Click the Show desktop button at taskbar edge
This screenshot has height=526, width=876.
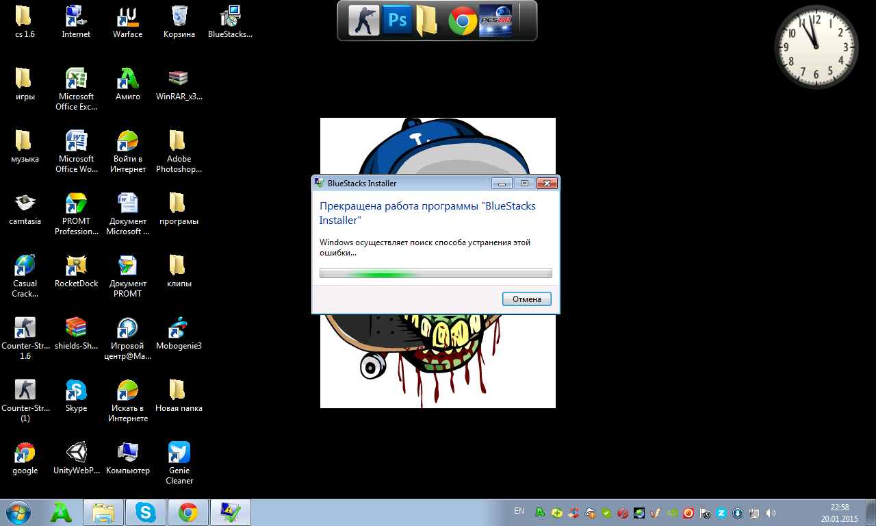click(x=871, y=512)
